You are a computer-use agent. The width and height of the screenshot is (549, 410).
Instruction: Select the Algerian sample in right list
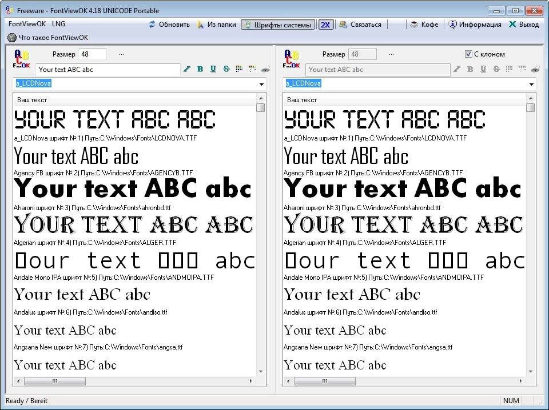click(403, 224)
